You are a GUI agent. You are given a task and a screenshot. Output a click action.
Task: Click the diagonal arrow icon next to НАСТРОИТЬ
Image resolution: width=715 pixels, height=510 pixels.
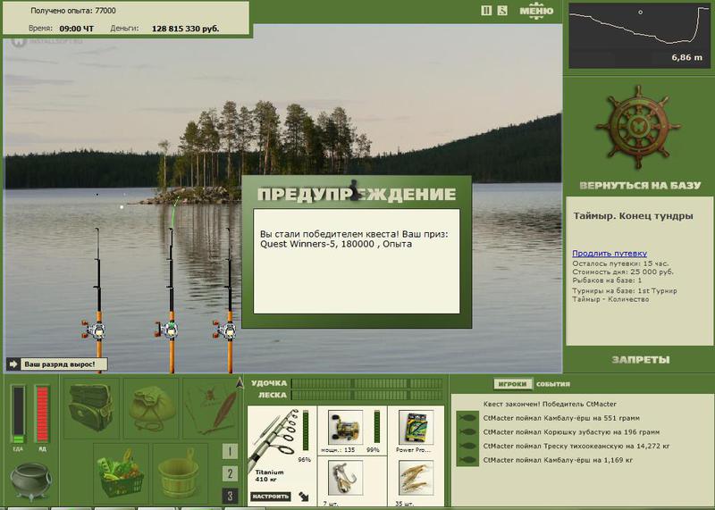click(303, 497)
